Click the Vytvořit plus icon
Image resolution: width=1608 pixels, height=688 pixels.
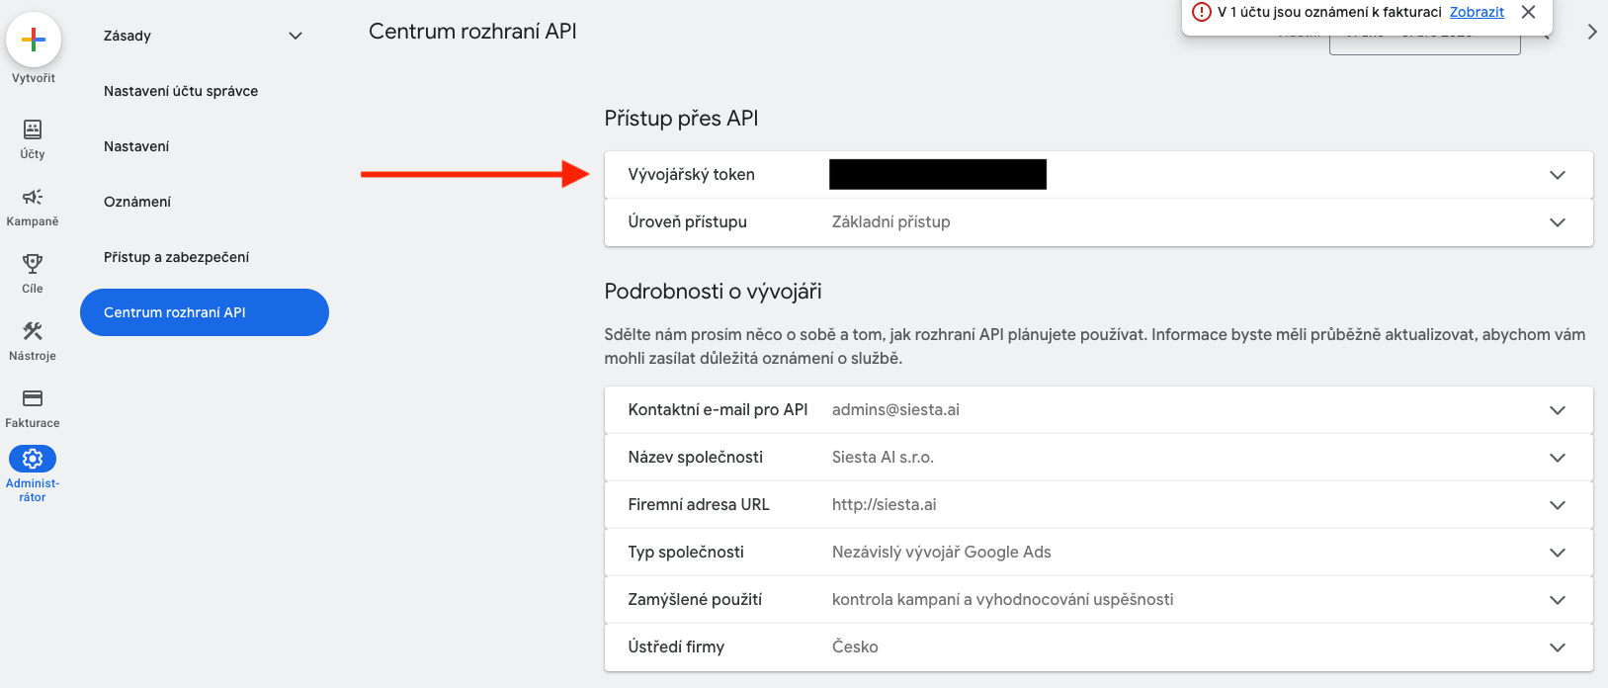(34, 40)
